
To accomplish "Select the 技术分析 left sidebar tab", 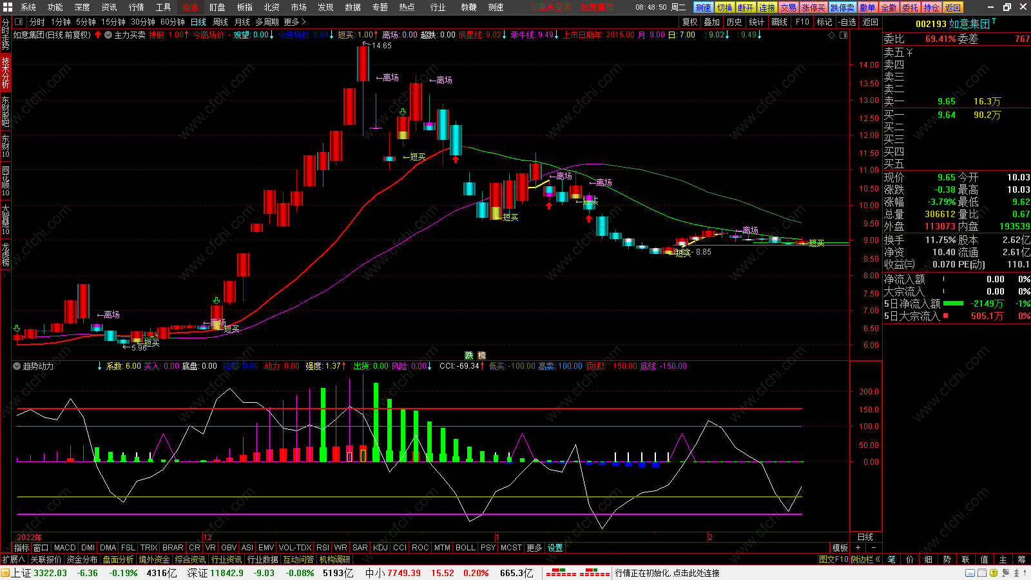I will tap(5, 72).
